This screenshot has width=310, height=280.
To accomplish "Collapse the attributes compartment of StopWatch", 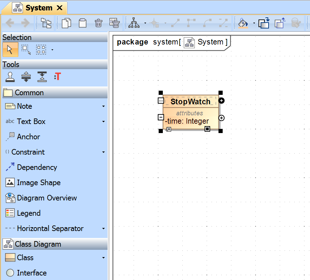I will pyautogui.click(x=161, y=117).
